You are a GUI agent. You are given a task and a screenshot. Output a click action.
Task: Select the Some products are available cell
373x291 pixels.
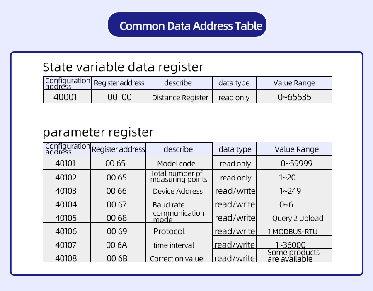coord(294,256)
